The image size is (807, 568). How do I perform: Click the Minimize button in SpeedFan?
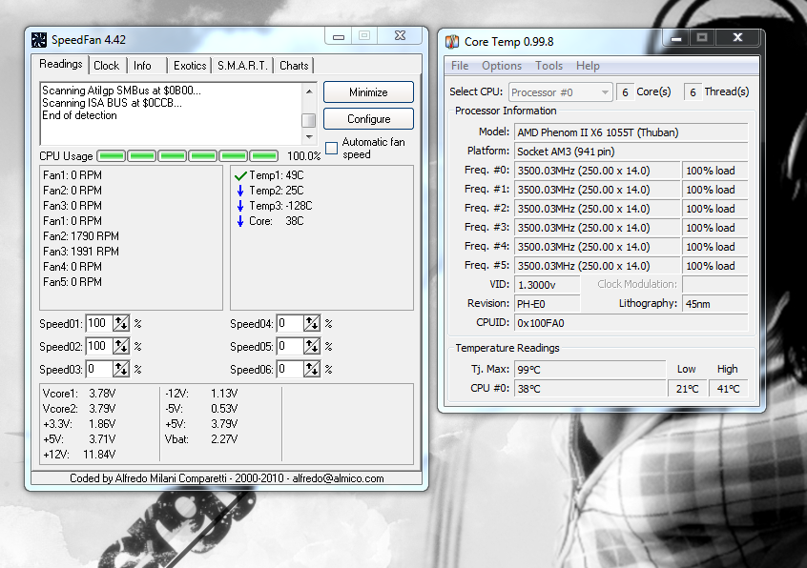coord(368,92)
